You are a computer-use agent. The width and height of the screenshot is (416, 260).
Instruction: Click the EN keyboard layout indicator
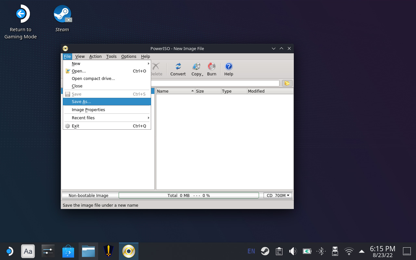coord(251,251)
